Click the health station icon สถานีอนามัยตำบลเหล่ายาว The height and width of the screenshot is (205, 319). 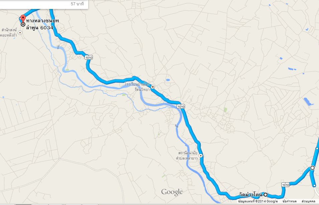click(x=201, y=156)
